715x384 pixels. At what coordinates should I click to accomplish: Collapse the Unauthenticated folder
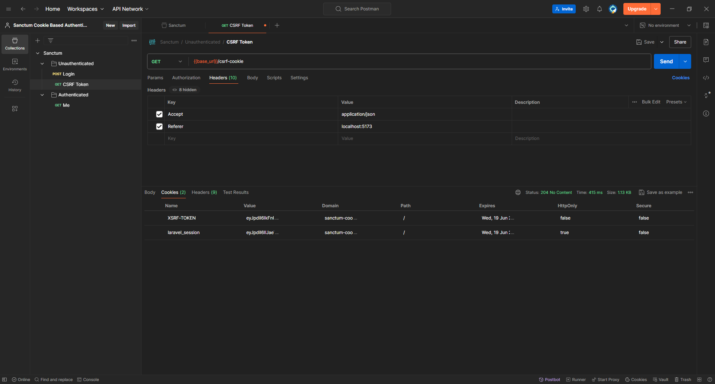tap(42, 63)
